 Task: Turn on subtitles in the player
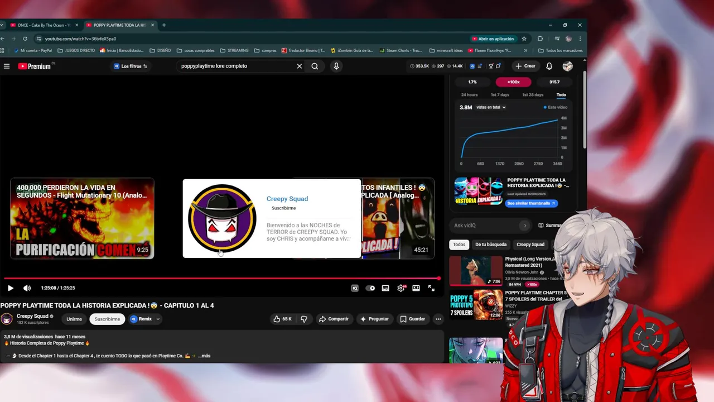pyautogui.click(x=385, y=288)
